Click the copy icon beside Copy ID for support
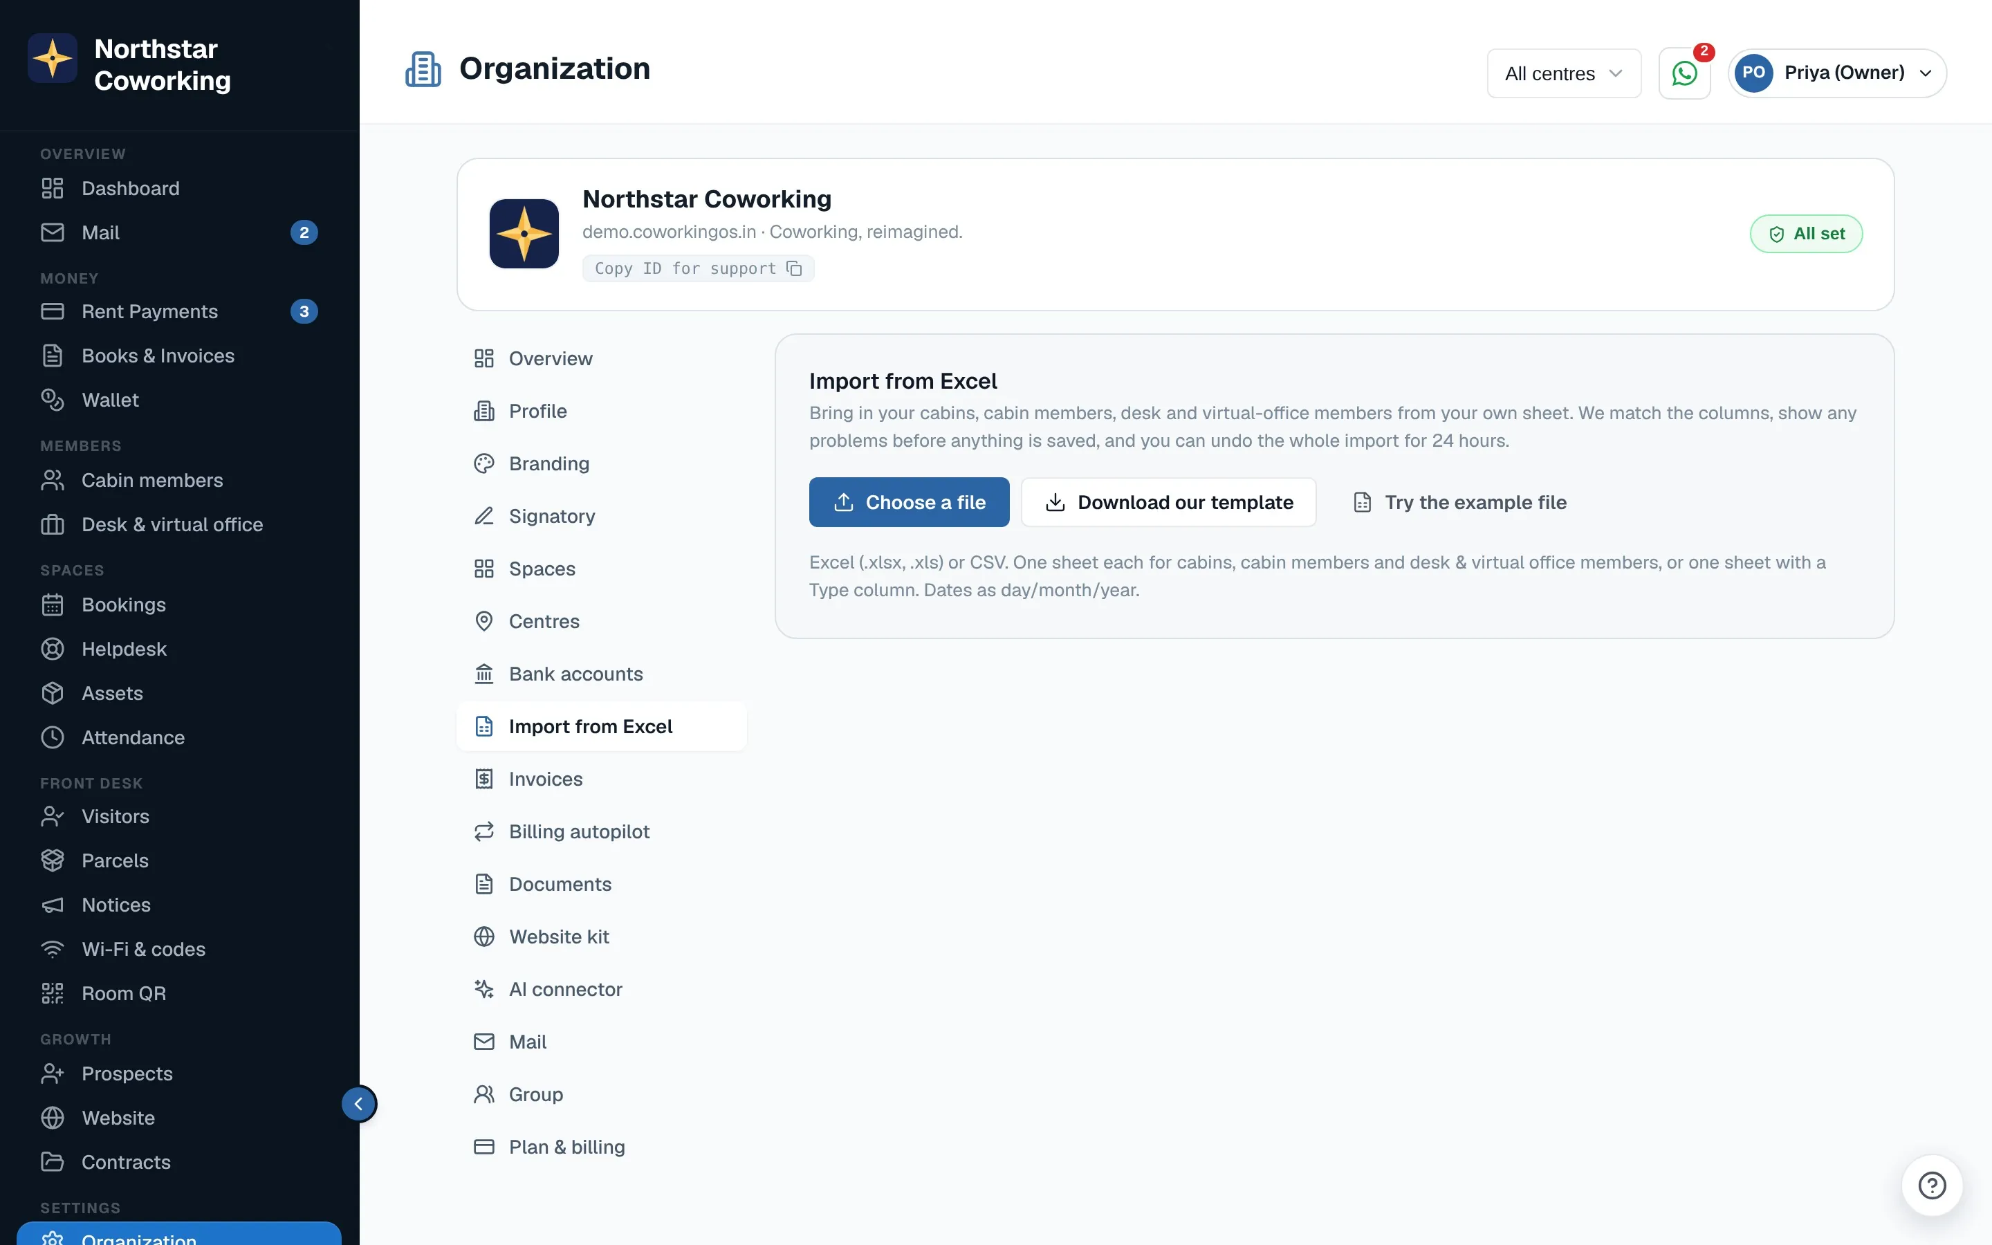1992x1245 pixels. 794,268
